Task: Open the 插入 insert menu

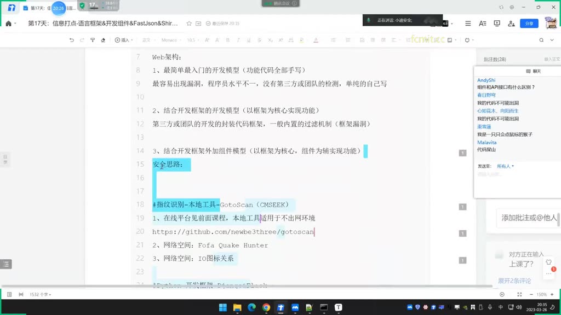Action: point(124,40)
